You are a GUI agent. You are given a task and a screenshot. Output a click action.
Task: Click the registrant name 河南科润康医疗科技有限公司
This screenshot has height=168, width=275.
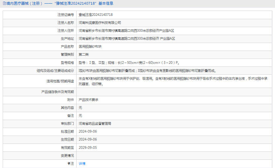100,23
